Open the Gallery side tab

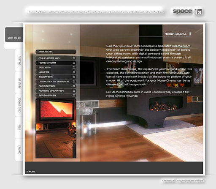point(19,60)
